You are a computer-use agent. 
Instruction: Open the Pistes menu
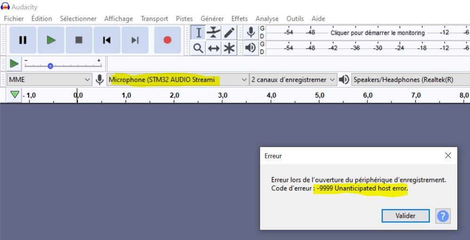click(x=184, y=19)
